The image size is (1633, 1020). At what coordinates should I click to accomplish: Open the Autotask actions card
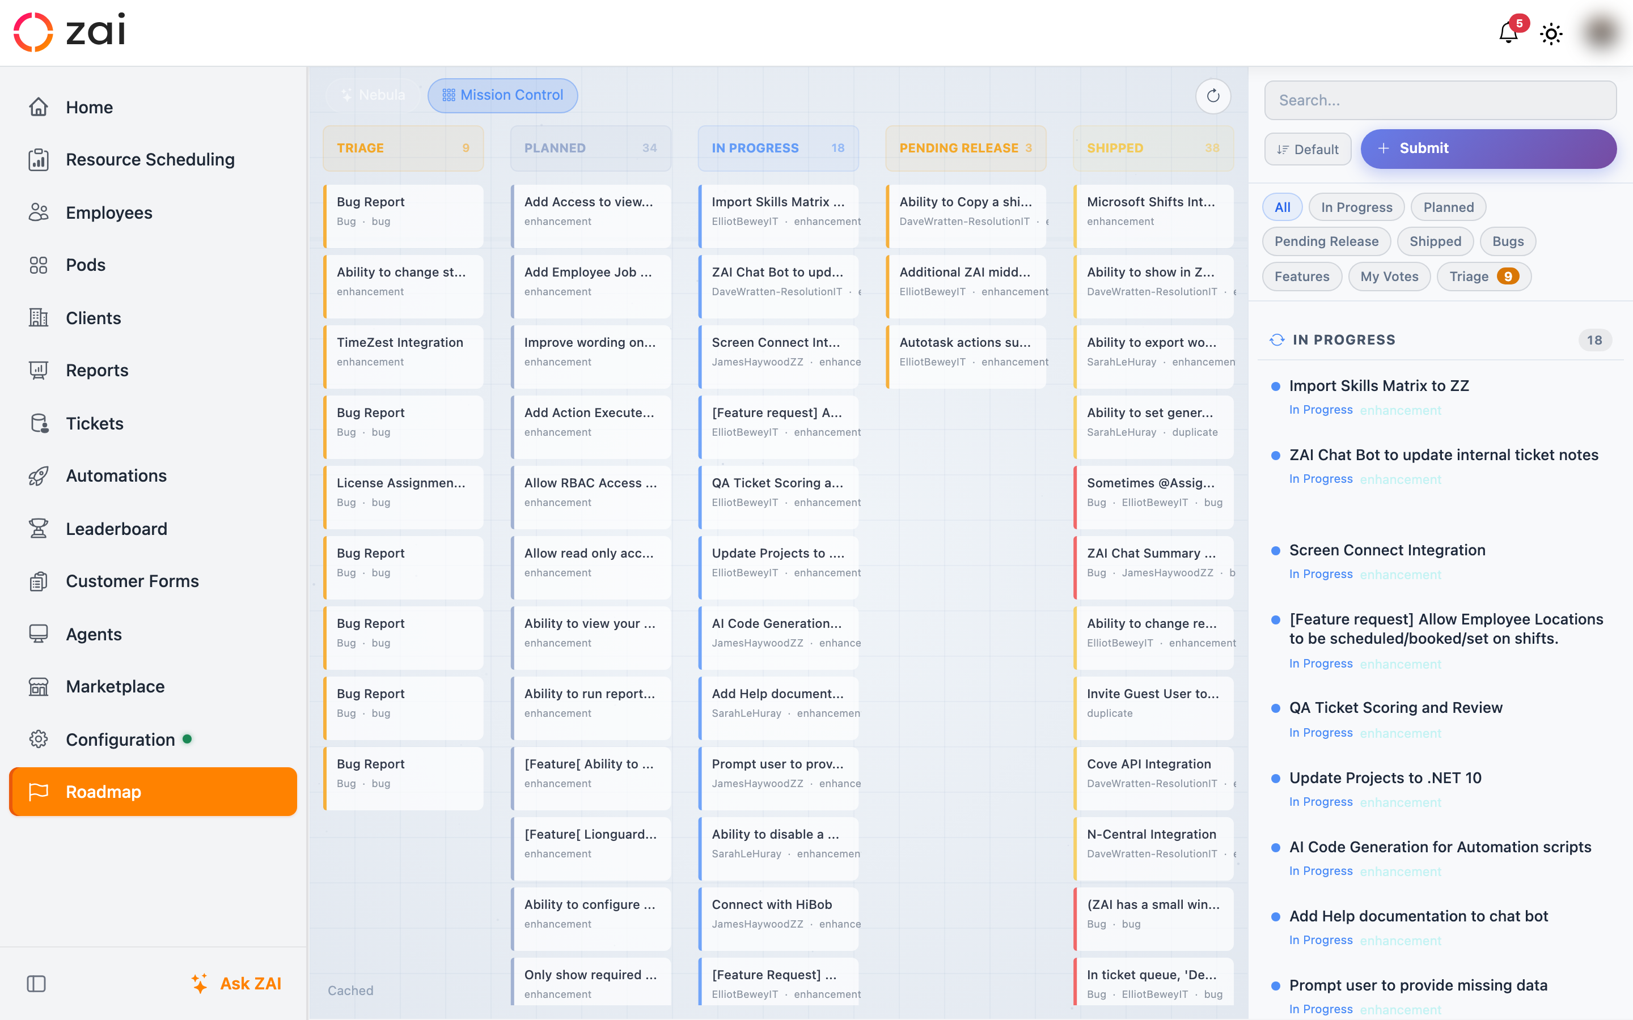(966, 357)
